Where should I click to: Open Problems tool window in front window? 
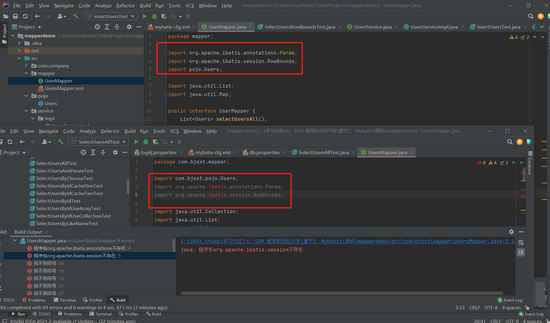pyautogui.click(x=34, y=300)
